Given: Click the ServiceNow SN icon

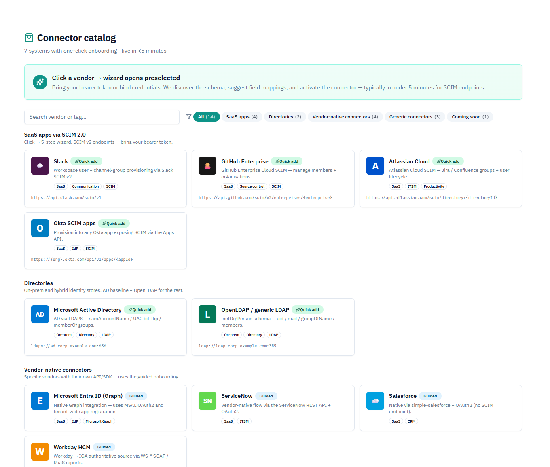Looking at the screenshot, I should click(207, 401).
